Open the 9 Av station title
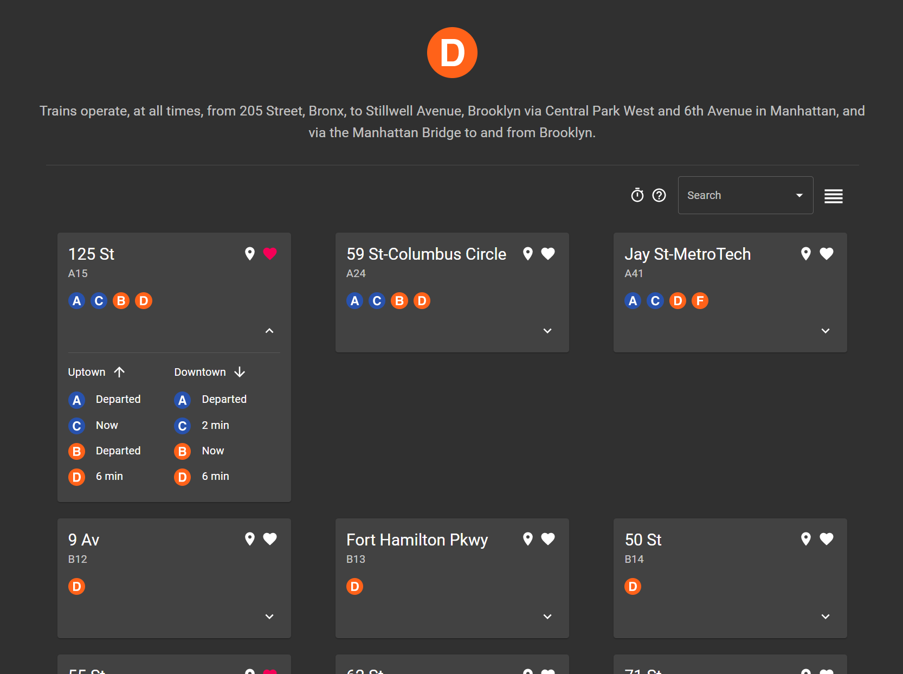The width and height of the screenshot is (903, 674). point(84,540)
